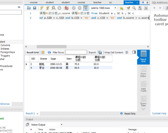Screen dimensions: 168x133
Task: Open the non-selected teacher tab
Action: tap(97, 2)
